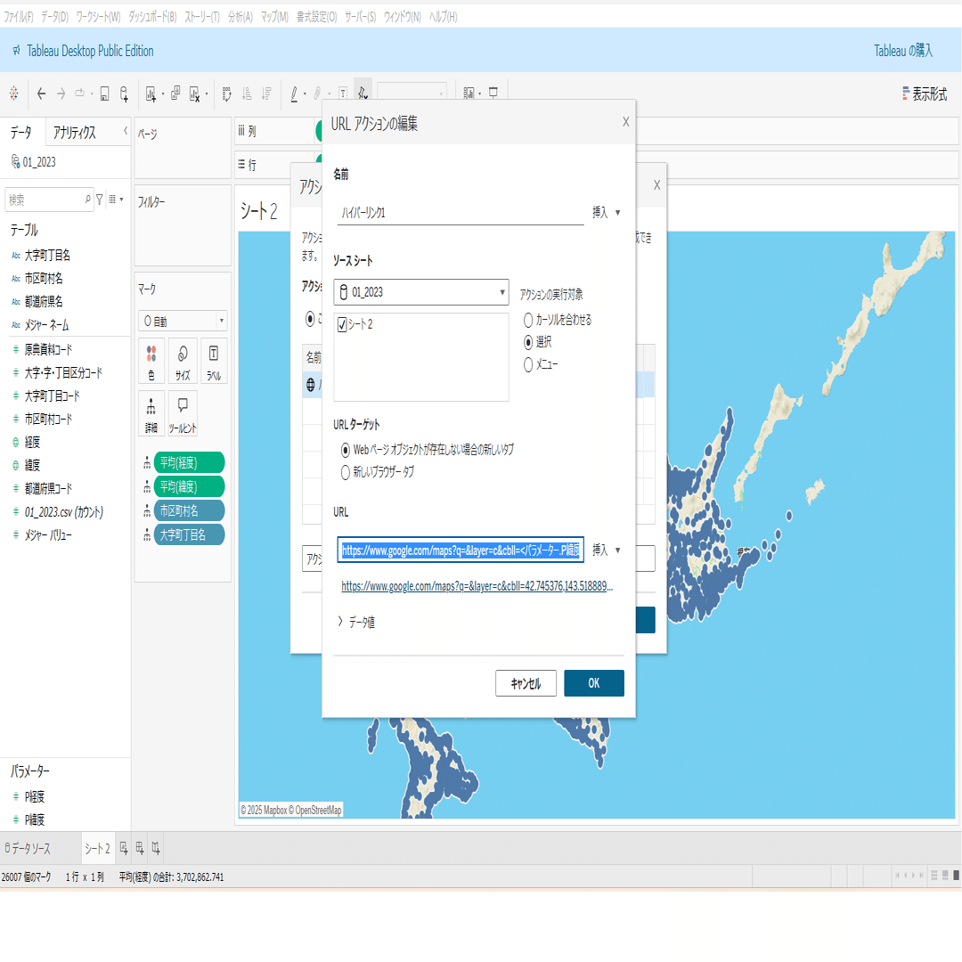The height and width of the screenshot is (962, 962).
Task: Select 新しいブラウザー タブ as URL target
Action: 344,473
